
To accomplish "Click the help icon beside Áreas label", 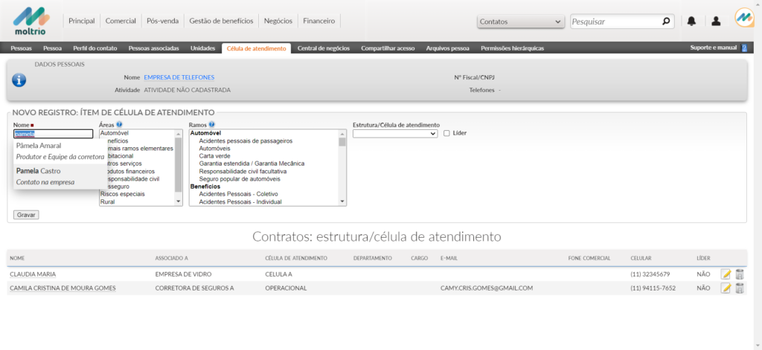I will 120,125.
